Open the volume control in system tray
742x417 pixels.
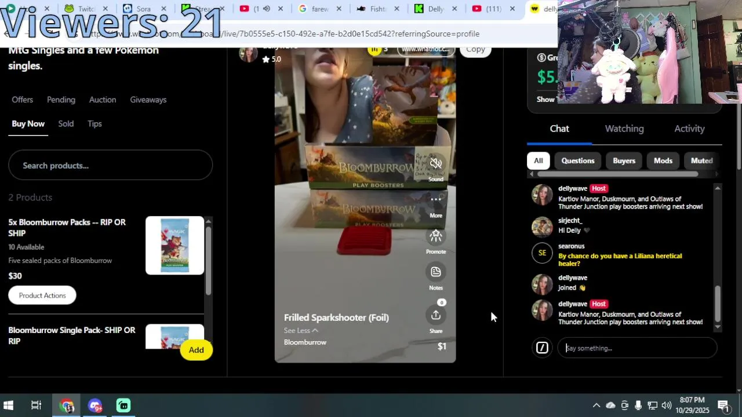click(x=666, y=405)
